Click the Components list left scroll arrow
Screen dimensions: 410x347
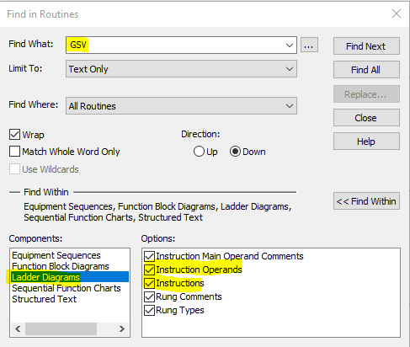pos(18,328)
